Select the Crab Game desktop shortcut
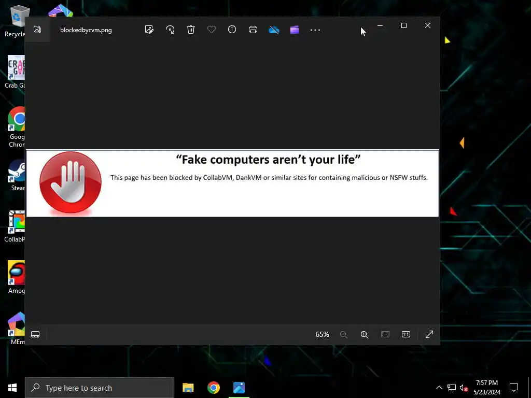This screenshot has height=398, width=531. [15, 72]
